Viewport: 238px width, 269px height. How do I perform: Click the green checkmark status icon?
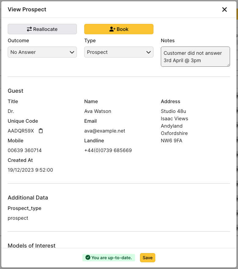coord(88,258)
